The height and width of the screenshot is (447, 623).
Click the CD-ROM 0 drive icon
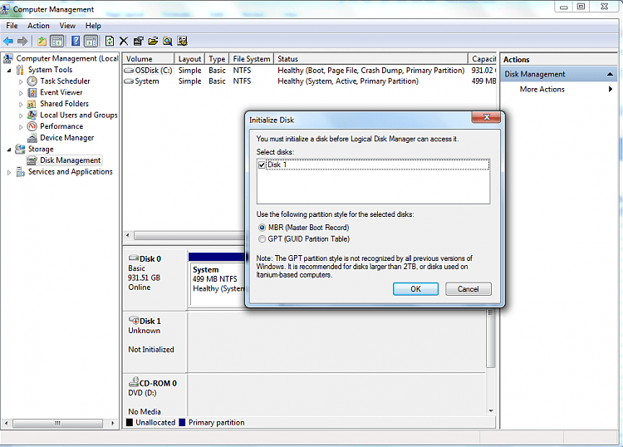click(x=134, y=382)
